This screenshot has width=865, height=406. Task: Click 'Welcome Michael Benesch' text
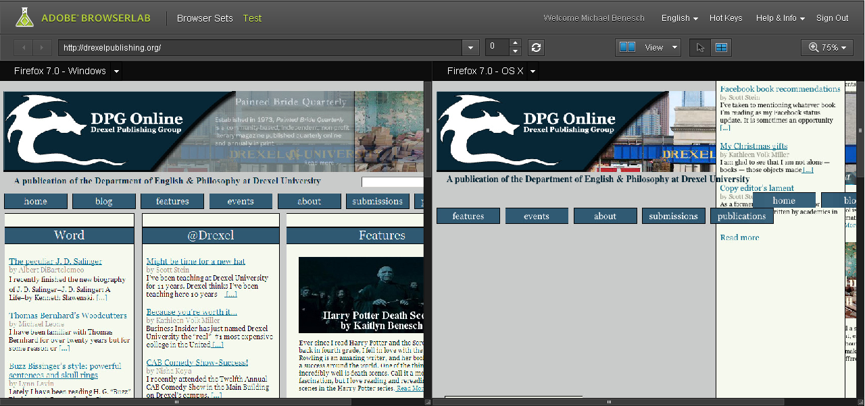point(594,18)
